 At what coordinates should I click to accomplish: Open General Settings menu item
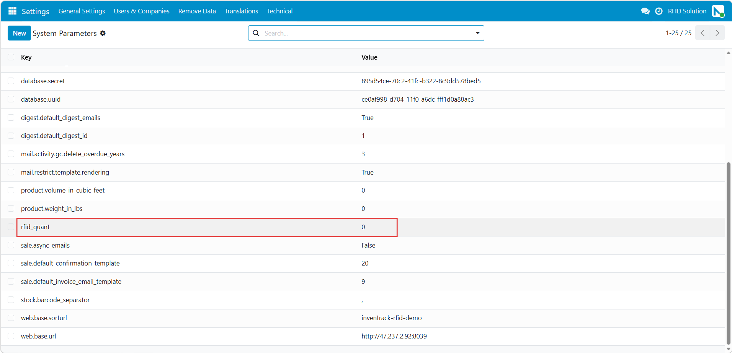pos(82,11)
